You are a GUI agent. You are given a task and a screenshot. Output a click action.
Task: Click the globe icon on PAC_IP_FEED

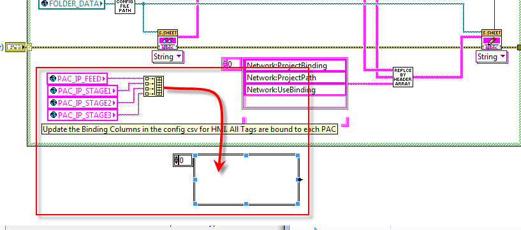click(52, 78)
